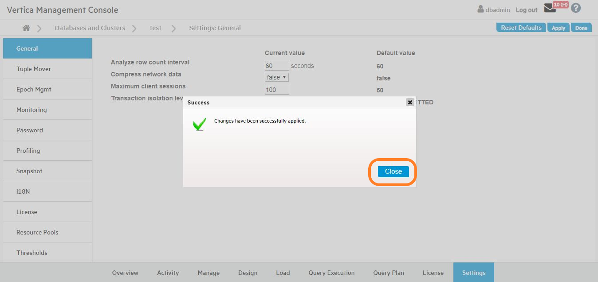Click Maximum client sessions input field
The width and height of the screenshot is (598, 282).
click(277, 90)
